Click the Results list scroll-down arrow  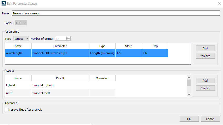click(x=189, y=95)
